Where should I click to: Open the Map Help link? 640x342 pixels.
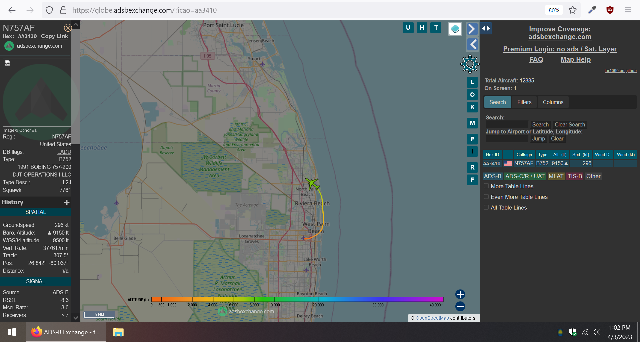575,59
